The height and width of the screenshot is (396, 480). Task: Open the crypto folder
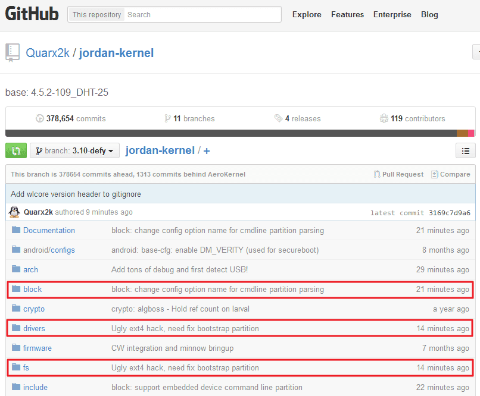(x=34, y=309)
